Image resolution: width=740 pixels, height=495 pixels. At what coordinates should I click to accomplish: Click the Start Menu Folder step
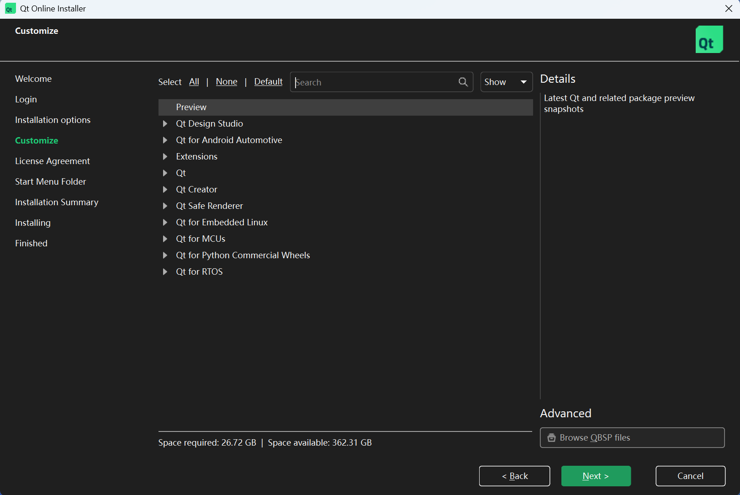(51, 181)
